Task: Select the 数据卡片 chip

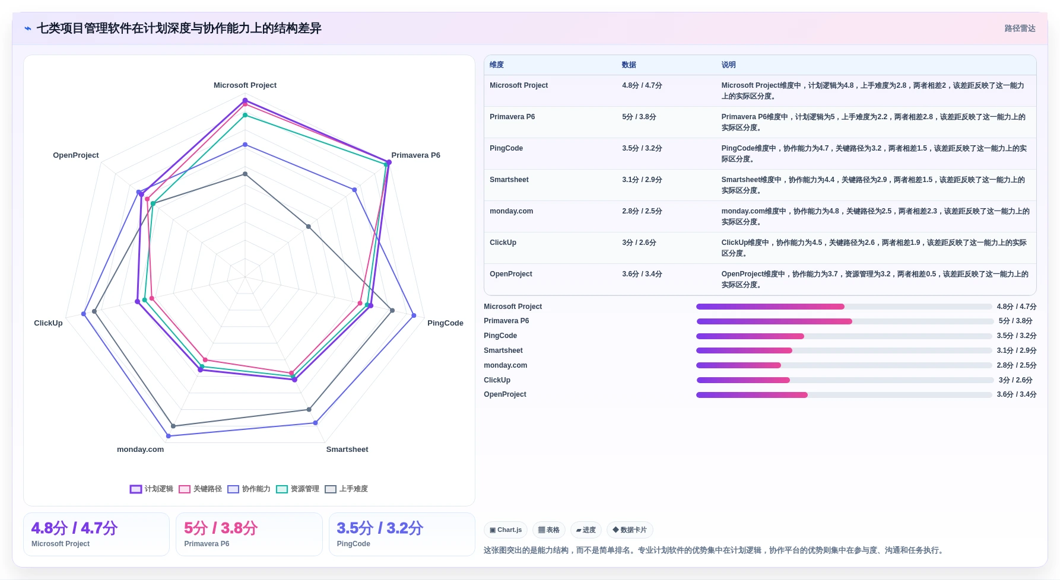Action: point(630,530)
